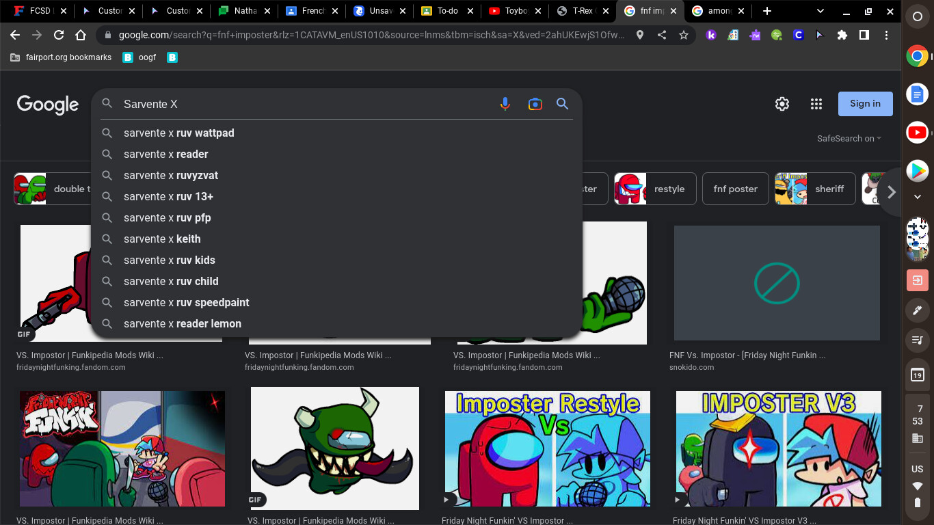Viewport: 934px width, 525px height.
Task: Click the magnifying glass to search
Action: click(562, 104)
